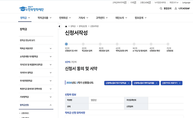Click the 주민등록번호 label cell

click(136, 100)
